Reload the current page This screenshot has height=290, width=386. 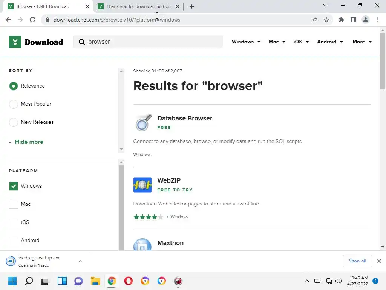point(32,20)
